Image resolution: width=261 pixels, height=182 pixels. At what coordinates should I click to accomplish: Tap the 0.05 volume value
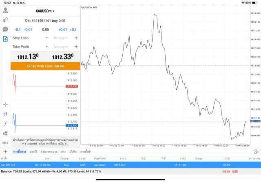45,30
